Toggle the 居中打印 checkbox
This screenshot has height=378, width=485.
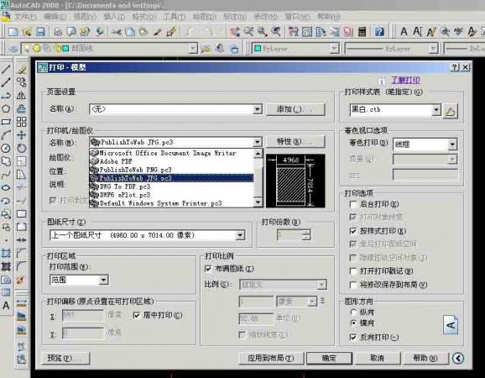point(136,315)
